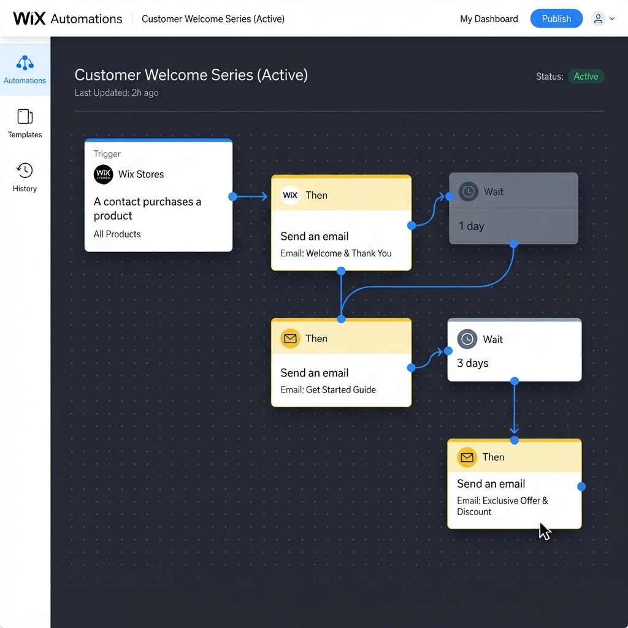The height and width of the screenshot is (628, 628).
Task: Click the 'All Products' text in Trigger
Action: pos(117,234)
